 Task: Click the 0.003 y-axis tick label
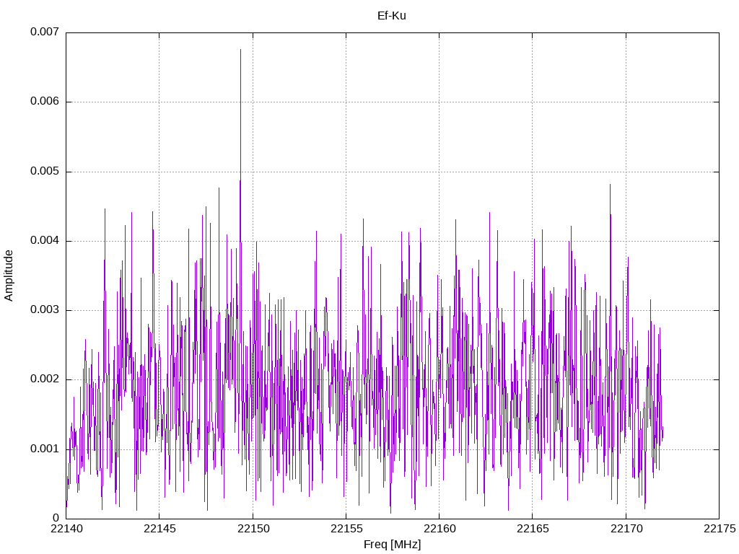pyautogui.click(x=45, y=310)
